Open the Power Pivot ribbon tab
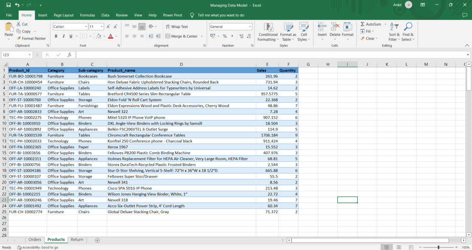The width and height of the screenshot is (472, 250). click(x=172, y=15)
